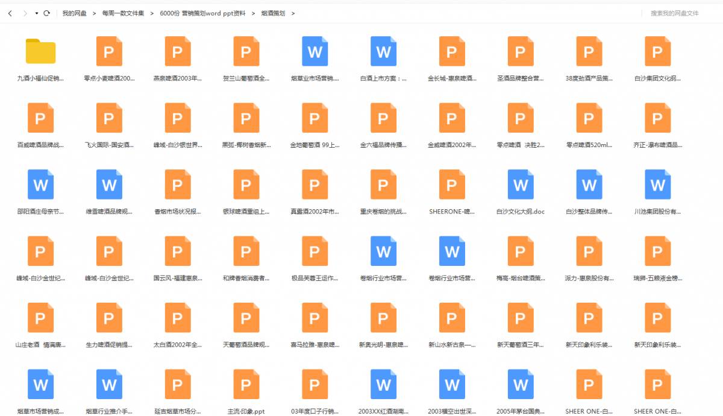Screen dimensions: 723x416
Task: Select the 烟酒策划 breadcrumb item
Action: (x=273, y=13)
